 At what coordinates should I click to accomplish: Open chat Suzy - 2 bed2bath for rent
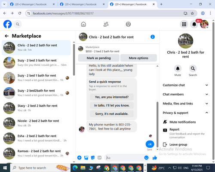36,93
